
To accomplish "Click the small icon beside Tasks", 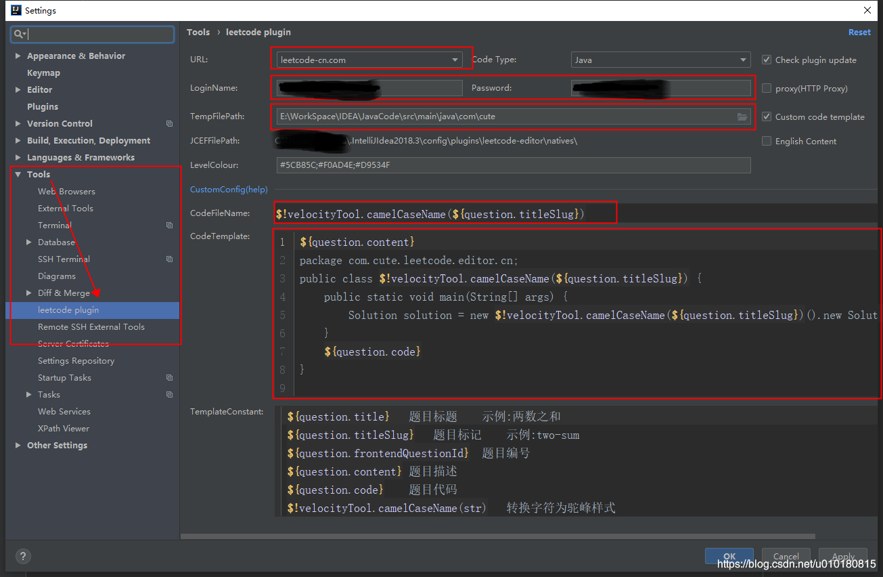I will click(x=168, y=394).
